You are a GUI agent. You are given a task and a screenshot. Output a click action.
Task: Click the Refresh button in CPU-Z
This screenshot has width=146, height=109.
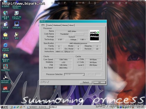tap(86, 82)
